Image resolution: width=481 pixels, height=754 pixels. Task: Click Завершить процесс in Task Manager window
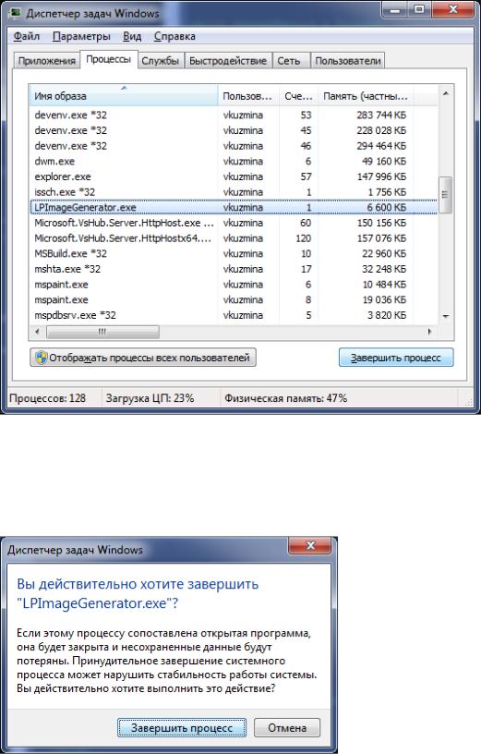(396, 358)
